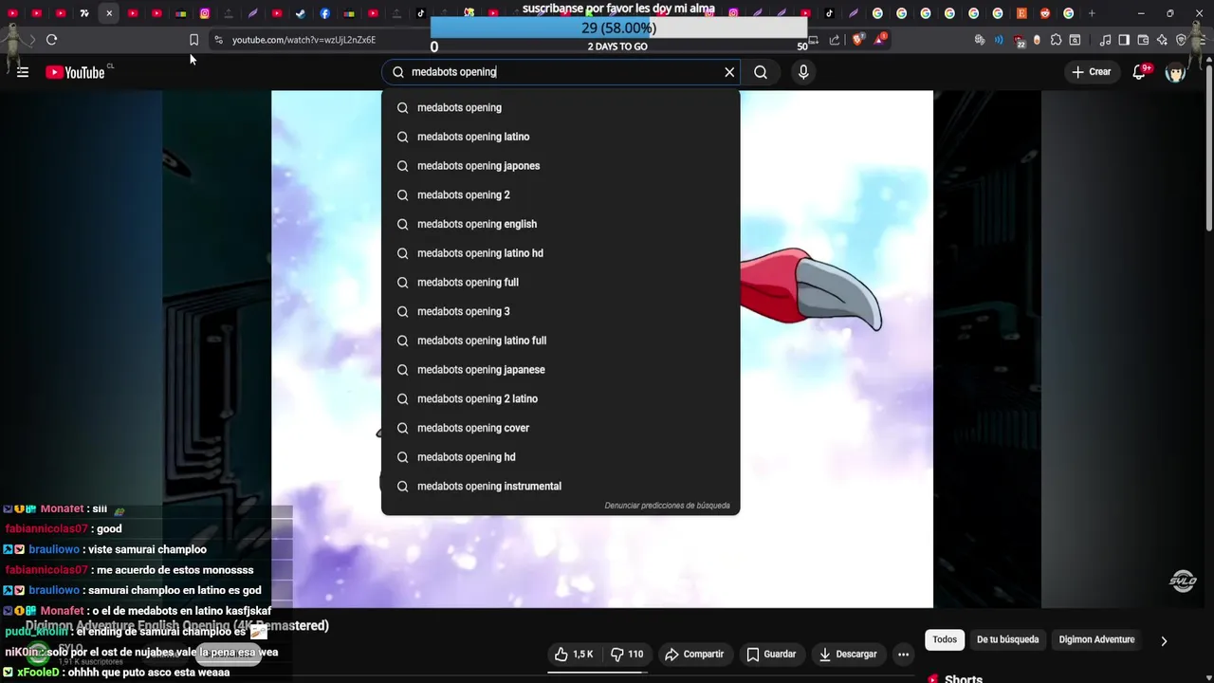Close the active tab with its X
Viewport: 1214px width, 683px height.
click(109, 13)
